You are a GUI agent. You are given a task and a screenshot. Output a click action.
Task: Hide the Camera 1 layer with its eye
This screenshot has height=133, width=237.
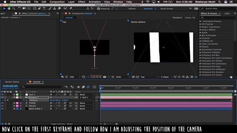tap(2, 98)
